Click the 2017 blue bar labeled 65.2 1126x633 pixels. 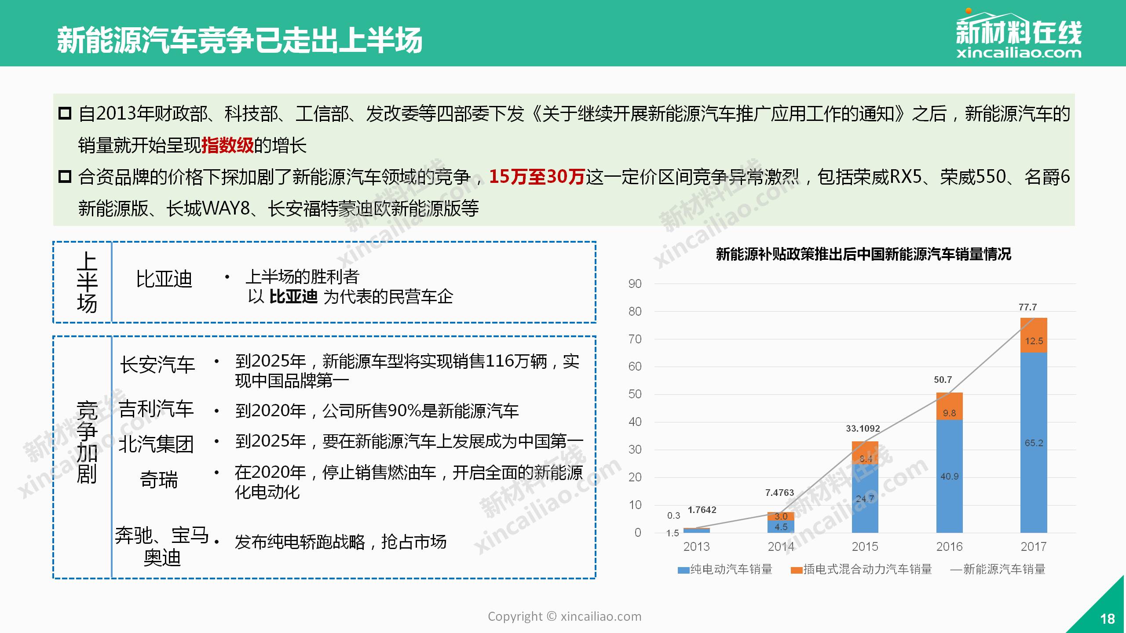point(1033,443)
